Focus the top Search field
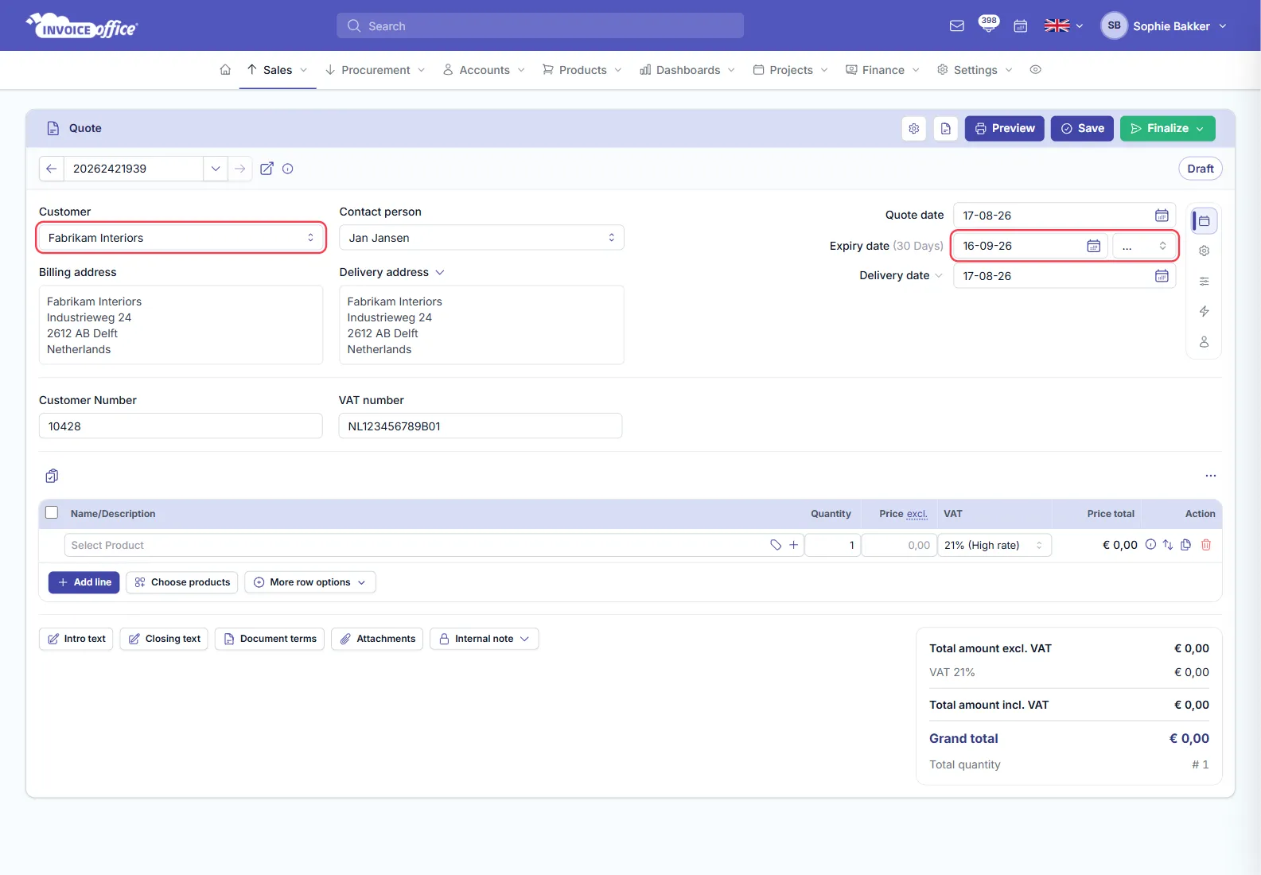1261x875 pixels. coord(540,26)
